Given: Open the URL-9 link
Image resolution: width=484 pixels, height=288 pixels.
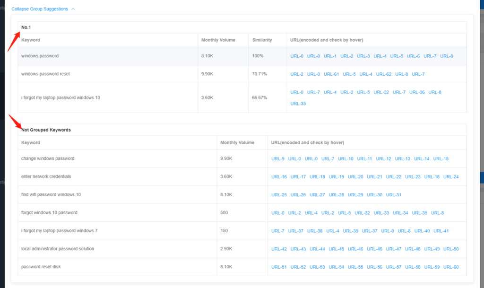Looking at the screenshot, I should [x=278, y=159].
